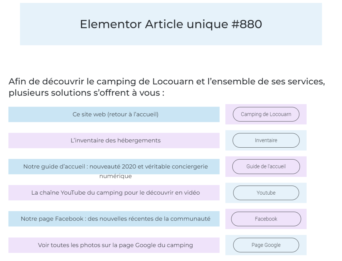Click the 'Ce site web (retour à l'accueil)' text

coord(115,115)
